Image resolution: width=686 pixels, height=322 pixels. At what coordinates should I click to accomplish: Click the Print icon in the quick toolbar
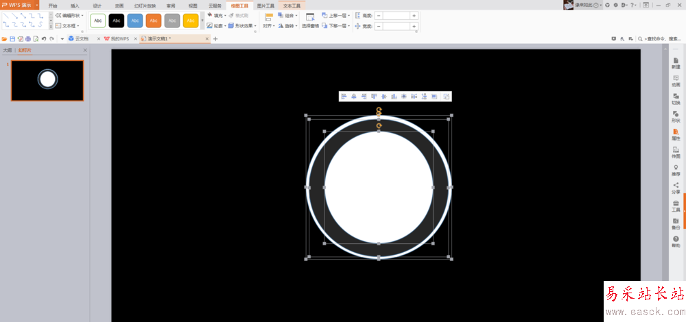28,39
